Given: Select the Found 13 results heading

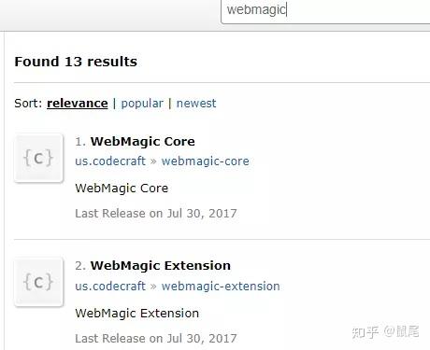Looking at the screenshot, I should click(x=76, y=62).
